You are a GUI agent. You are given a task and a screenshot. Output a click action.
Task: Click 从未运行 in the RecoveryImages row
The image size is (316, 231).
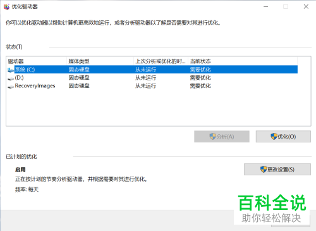pos(145,85)
